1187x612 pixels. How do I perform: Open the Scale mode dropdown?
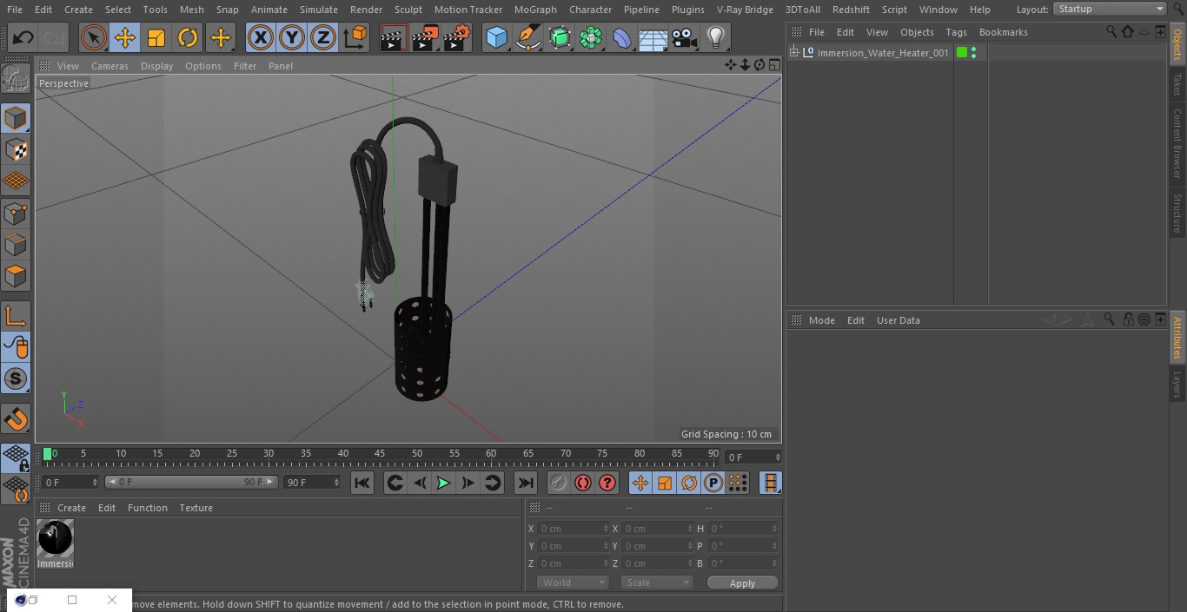coord(657,583)
